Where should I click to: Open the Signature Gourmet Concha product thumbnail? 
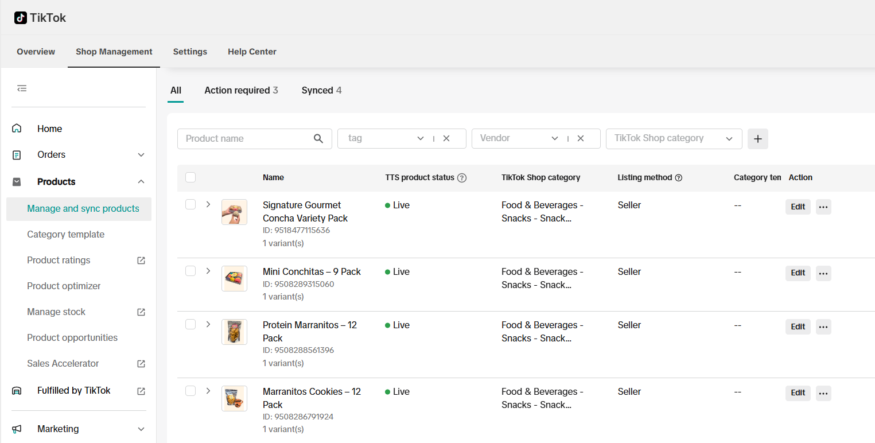[x=234, y=212]
